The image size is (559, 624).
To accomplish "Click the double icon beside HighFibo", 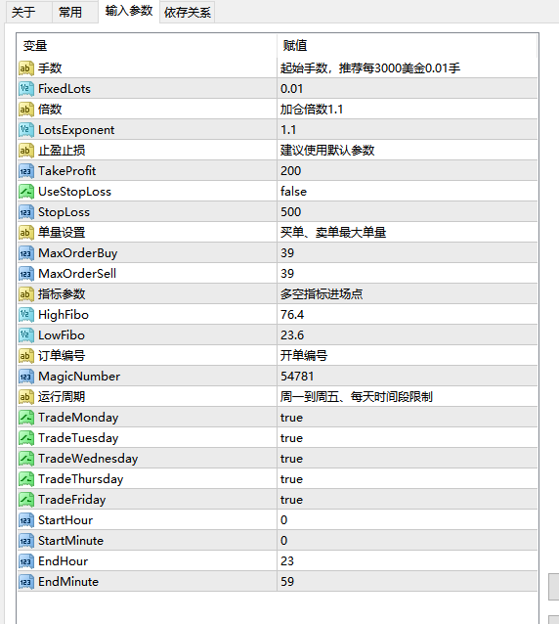I will pos(25,315).
